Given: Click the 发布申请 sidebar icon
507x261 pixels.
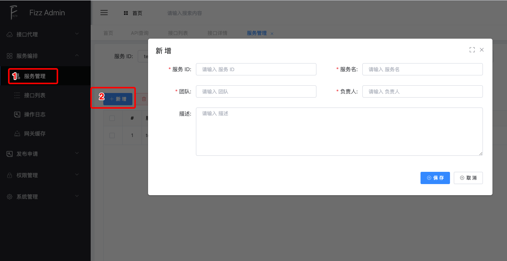Looking at the screenshot, I should [x=9, y=153].
